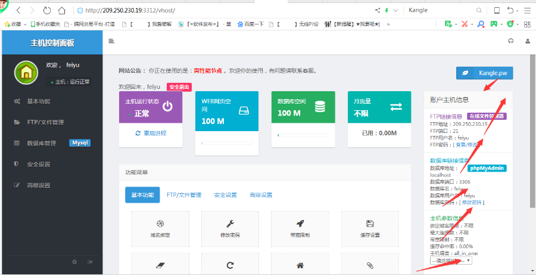
Task: Click the eraser icon tile
Action: (x=160, y=264)
